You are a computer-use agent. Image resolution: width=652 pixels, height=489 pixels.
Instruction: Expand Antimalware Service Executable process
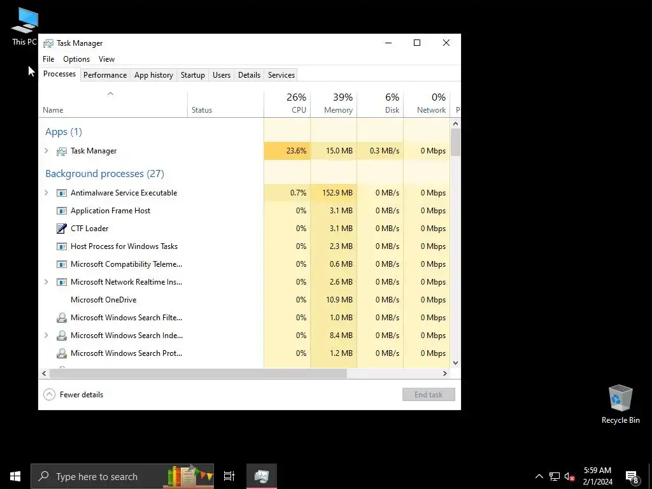click(46, 192)
